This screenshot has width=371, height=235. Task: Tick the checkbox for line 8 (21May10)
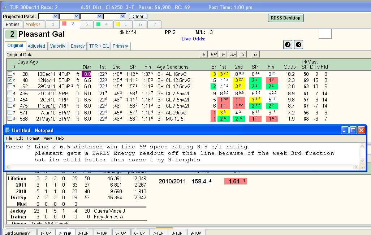[10, 118]
